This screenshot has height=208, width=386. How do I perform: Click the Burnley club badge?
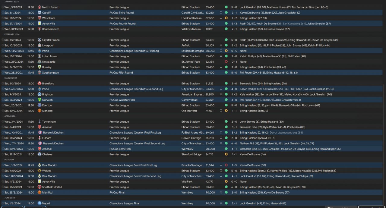[40, 67]
